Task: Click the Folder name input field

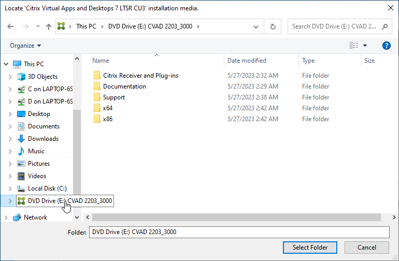Action: click(239, 232)
